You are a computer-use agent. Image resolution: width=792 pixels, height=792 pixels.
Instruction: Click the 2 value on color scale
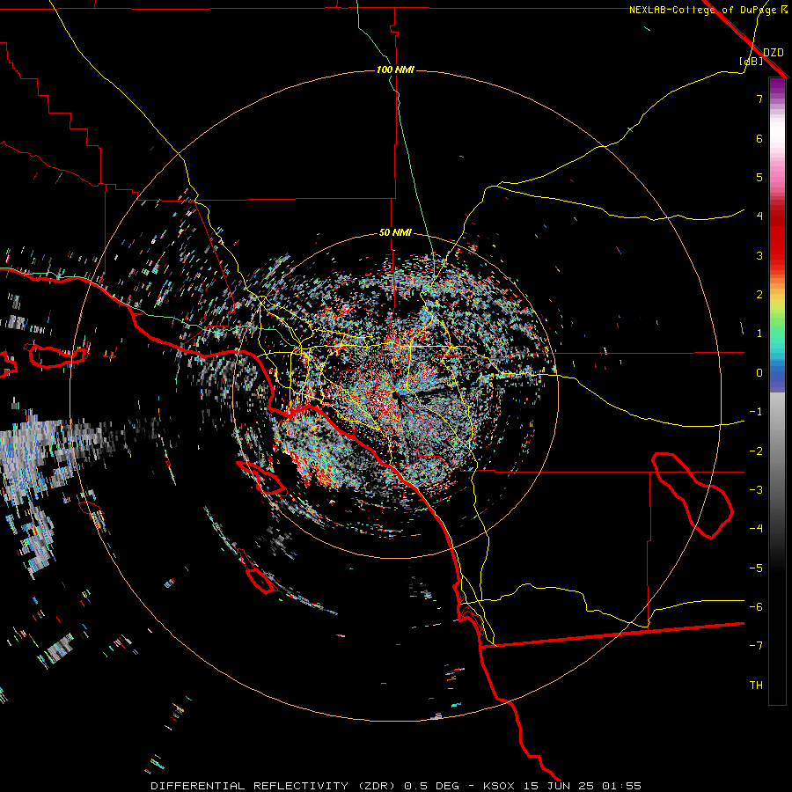[x=759, y=295]
